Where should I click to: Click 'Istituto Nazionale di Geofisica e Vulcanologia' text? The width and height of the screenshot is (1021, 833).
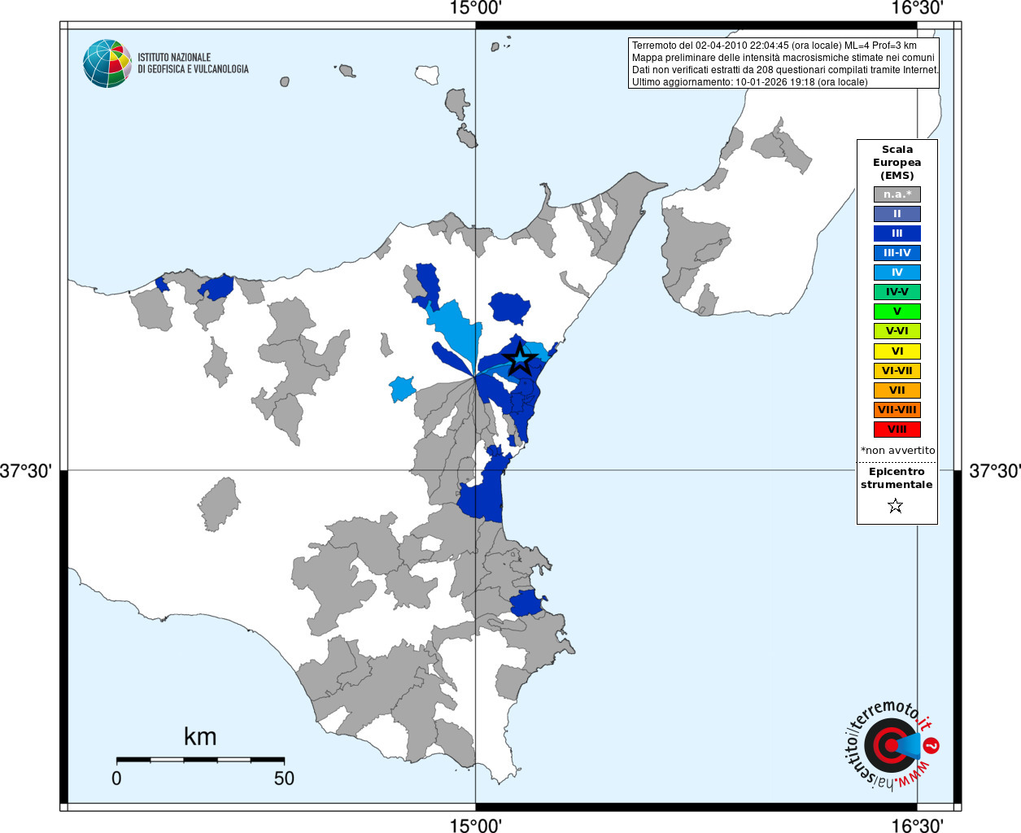pos(193,63)
